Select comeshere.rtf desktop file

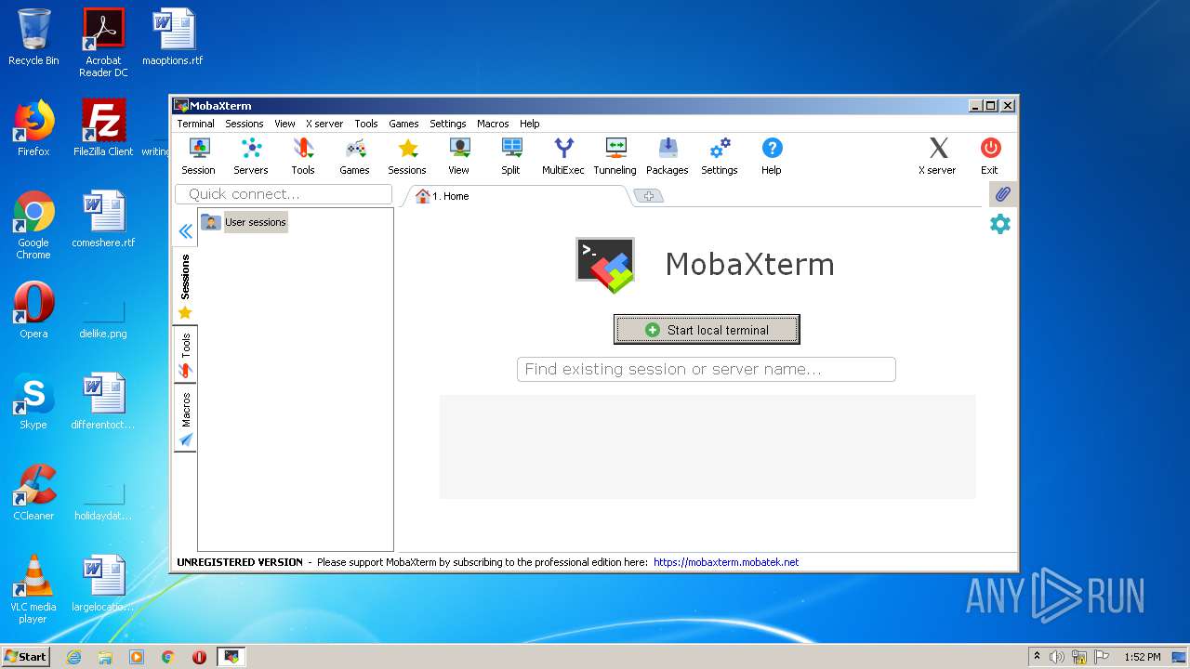pyautogui.click(x=103, y=219)
